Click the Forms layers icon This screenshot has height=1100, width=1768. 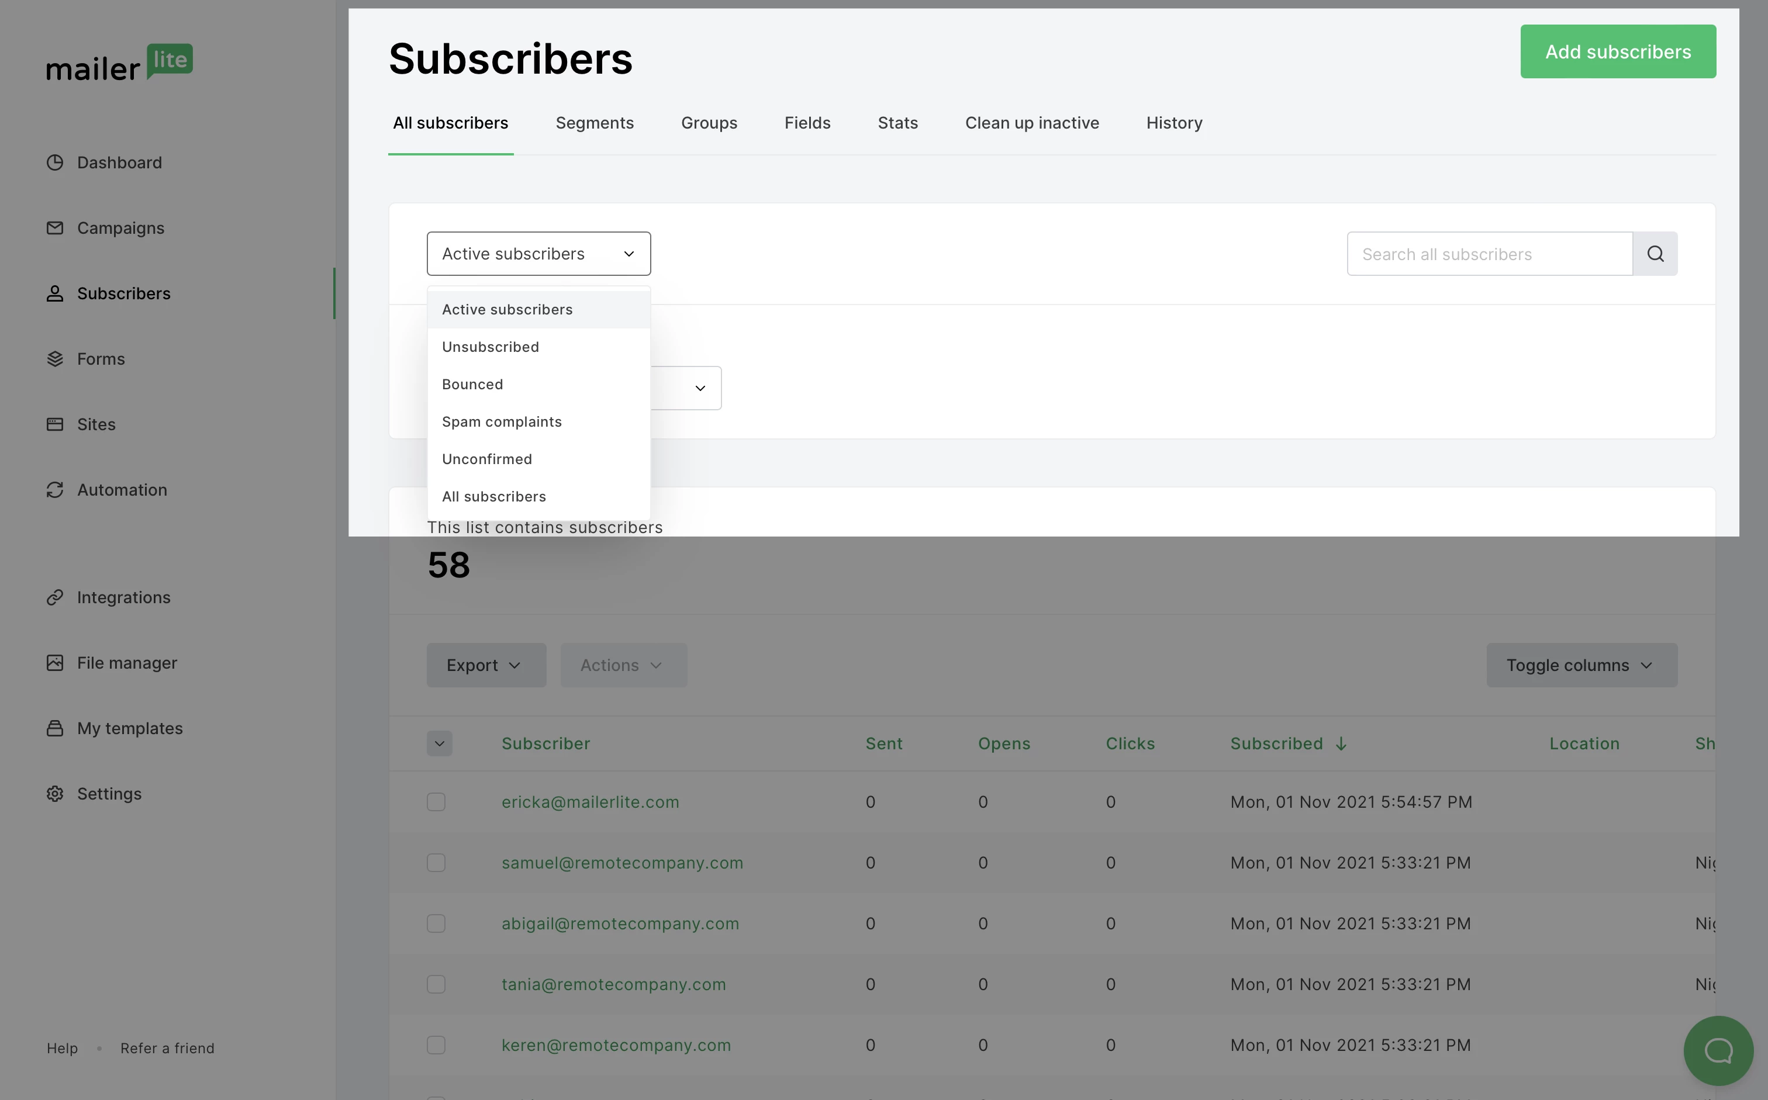click(x=56, y=359)
